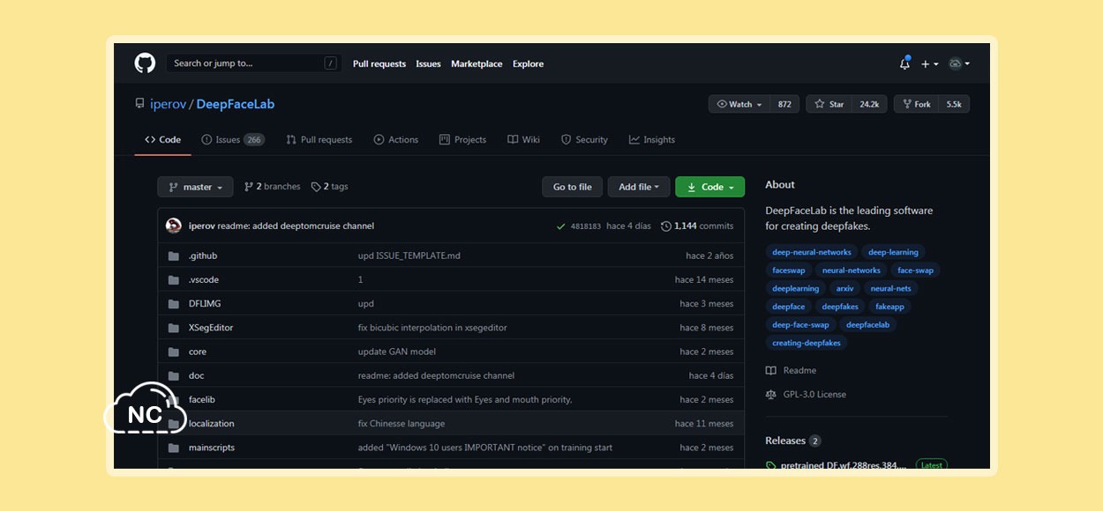Click the GPL-3.0 license scale icon

(x=771, y=395)
